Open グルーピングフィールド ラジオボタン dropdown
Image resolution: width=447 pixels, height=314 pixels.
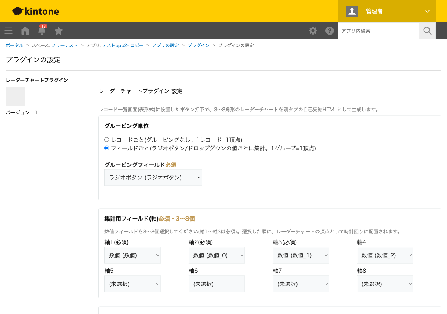(153, 177)
